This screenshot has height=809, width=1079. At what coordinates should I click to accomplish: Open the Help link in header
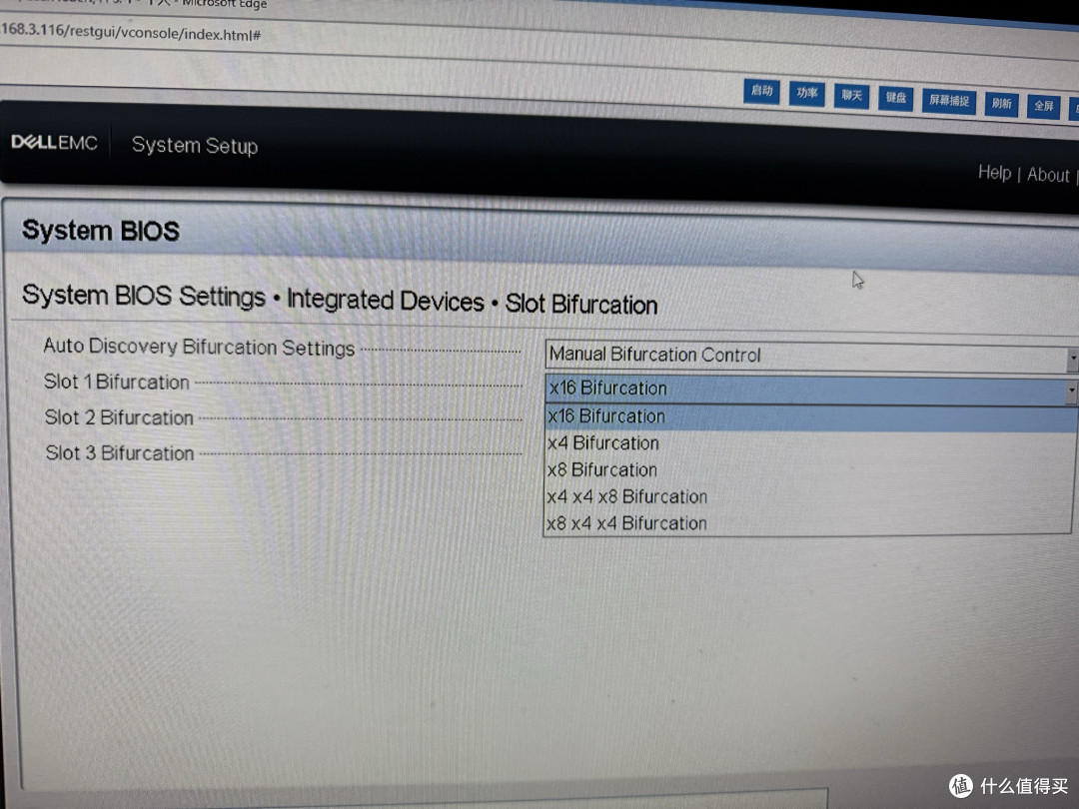[x=994, y=172]
